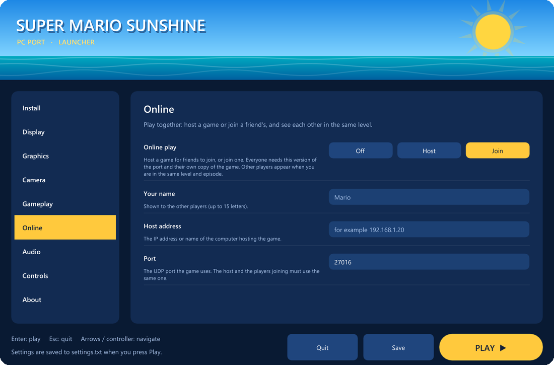The height and width of the screenshot is (365, 554).
Task: Click the Your name field containing Mario
Action: pos(429,197)
